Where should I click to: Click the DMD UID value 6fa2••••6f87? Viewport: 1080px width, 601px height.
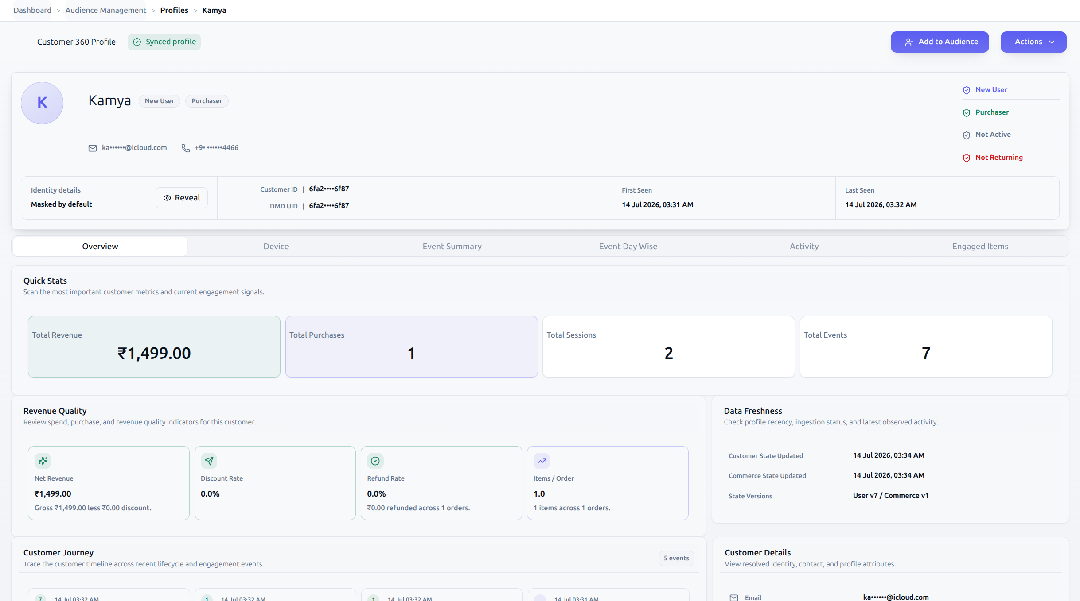329,206
